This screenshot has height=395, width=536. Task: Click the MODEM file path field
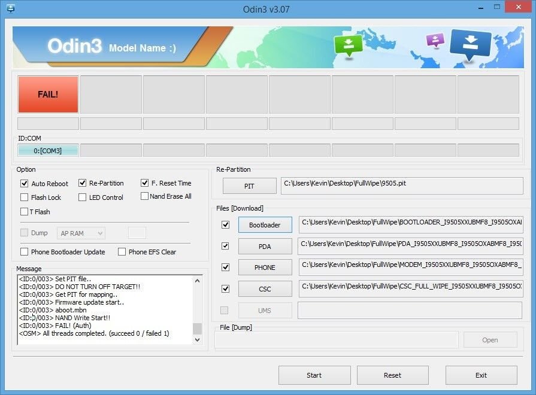coord(411,267)
